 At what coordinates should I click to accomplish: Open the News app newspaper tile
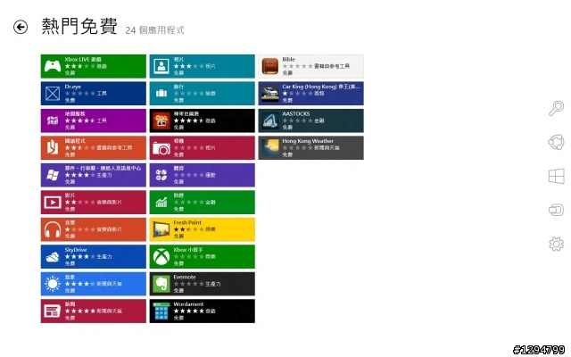pos(93,311)
